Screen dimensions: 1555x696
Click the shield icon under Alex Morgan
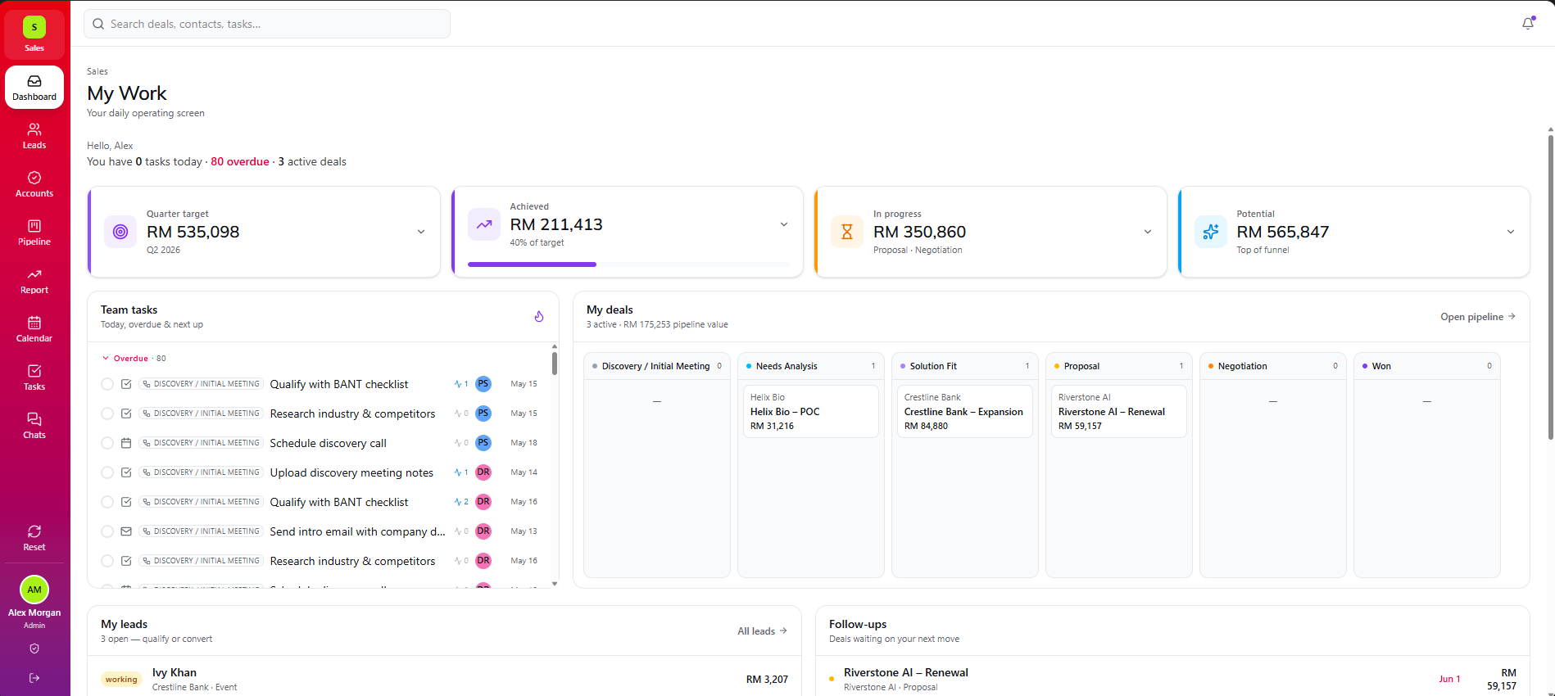tap(34, 649)
